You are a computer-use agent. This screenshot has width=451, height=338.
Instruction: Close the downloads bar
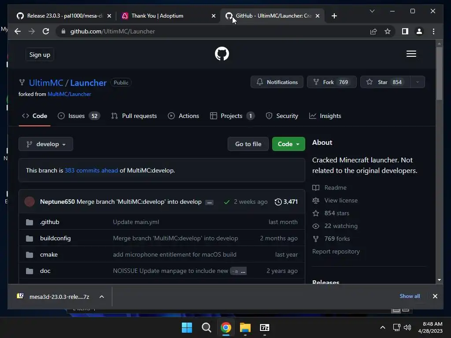435,296
